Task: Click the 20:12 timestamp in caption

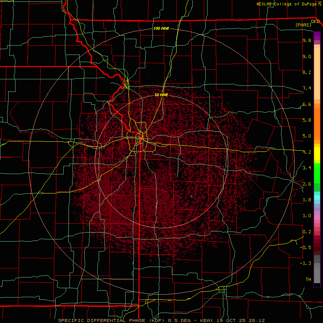Action: coord(257,320)
